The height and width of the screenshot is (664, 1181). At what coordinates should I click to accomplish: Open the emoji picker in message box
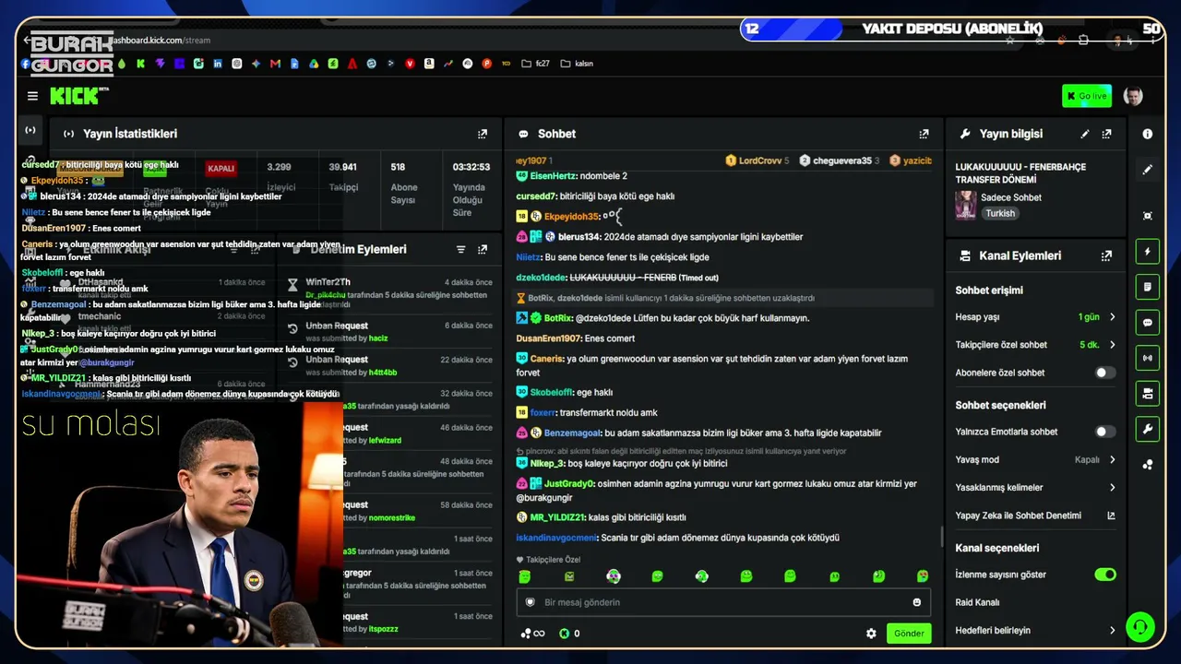[x=917, y=602]
